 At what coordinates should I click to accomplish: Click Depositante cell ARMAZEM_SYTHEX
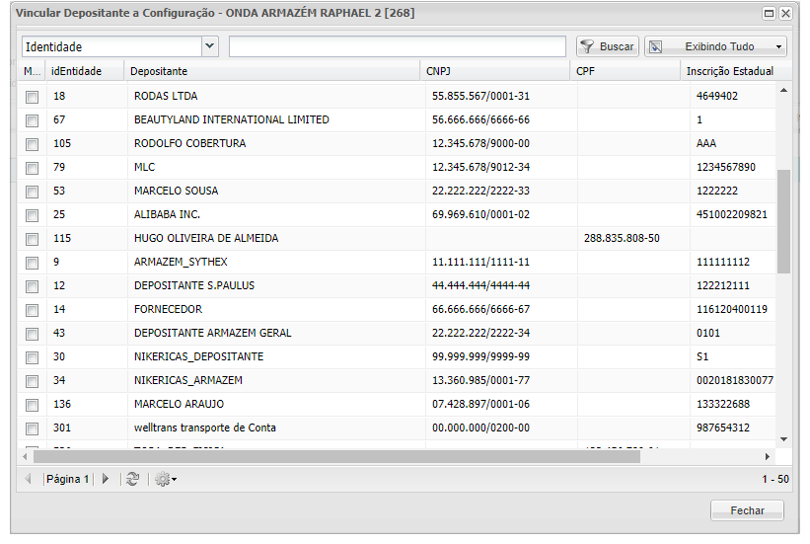point(181,263)
